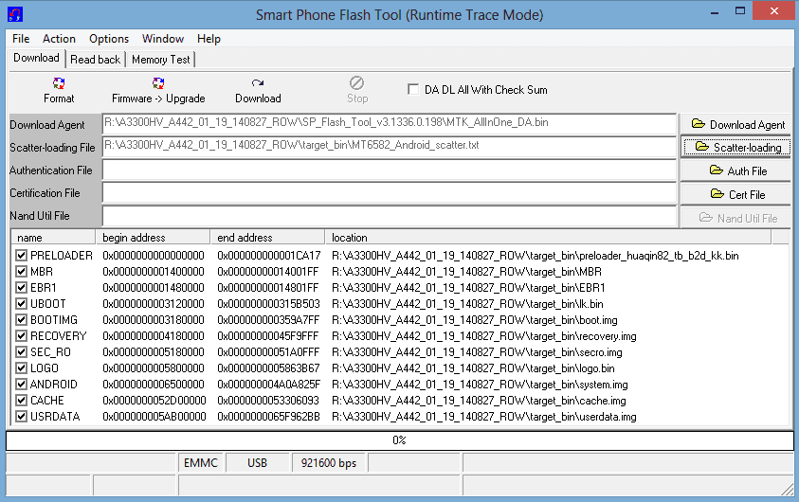Viewport: 799px width, 502px height.
Task: Click the Download Agent path field
Action: [x=390, y=124]
